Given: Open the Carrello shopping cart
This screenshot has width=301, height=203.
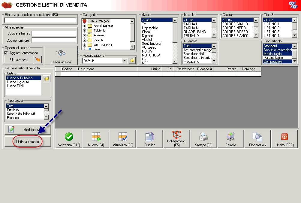Looking at the screenshot, I should coord(231,139).
